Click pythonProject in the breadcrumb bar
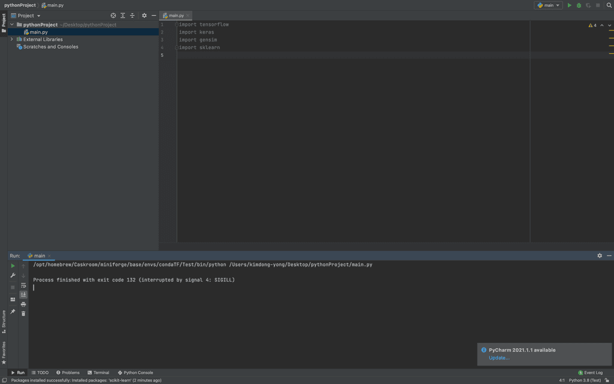 (20, 5)
